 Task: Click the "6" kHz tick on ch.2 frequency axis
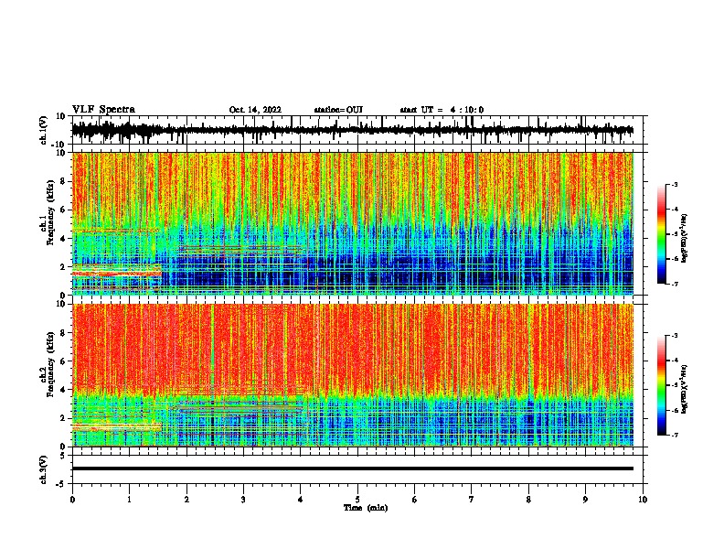coord(63,361)
